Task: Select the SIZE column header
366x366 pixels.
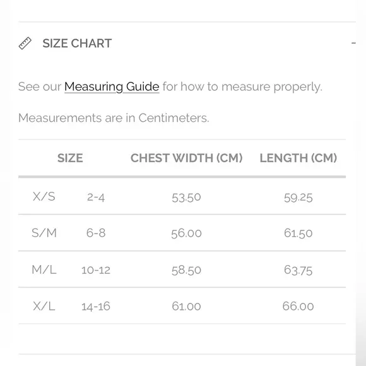Action: pos(70,158)
